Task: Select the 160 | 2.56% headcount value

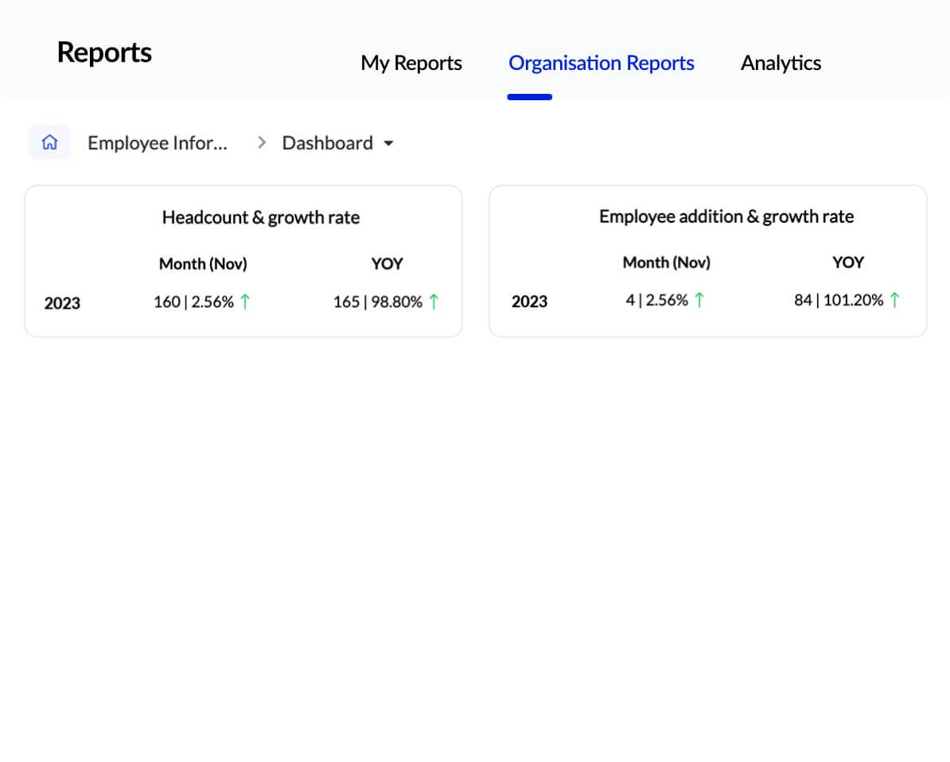Action: click(193, 301)
